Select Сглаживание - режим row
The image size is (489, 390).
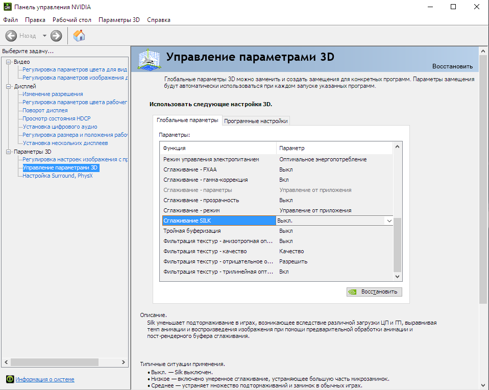(x=276, y=210)
